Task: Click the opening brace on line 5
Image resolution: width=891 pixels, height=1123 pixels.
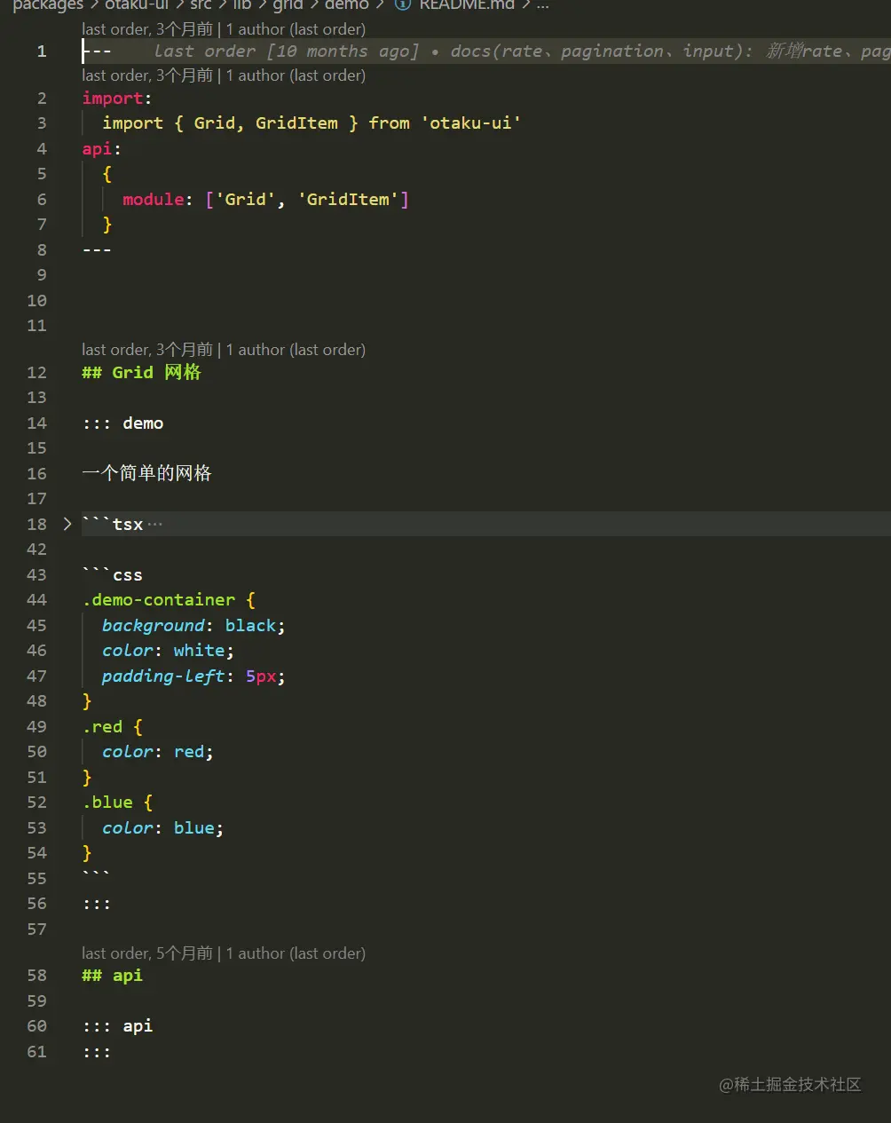Action: pos(107,174)
